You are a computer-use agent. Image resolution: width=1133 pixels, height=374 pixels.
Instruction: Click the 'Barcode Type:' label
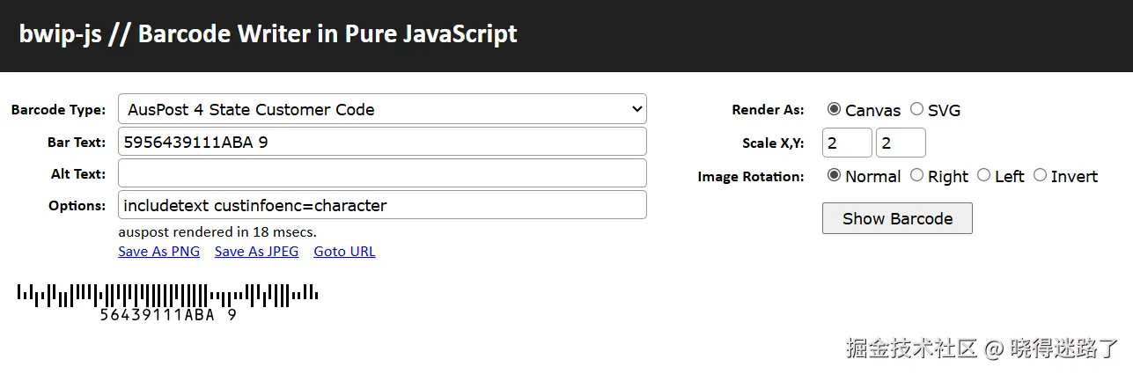coord(58,110)
